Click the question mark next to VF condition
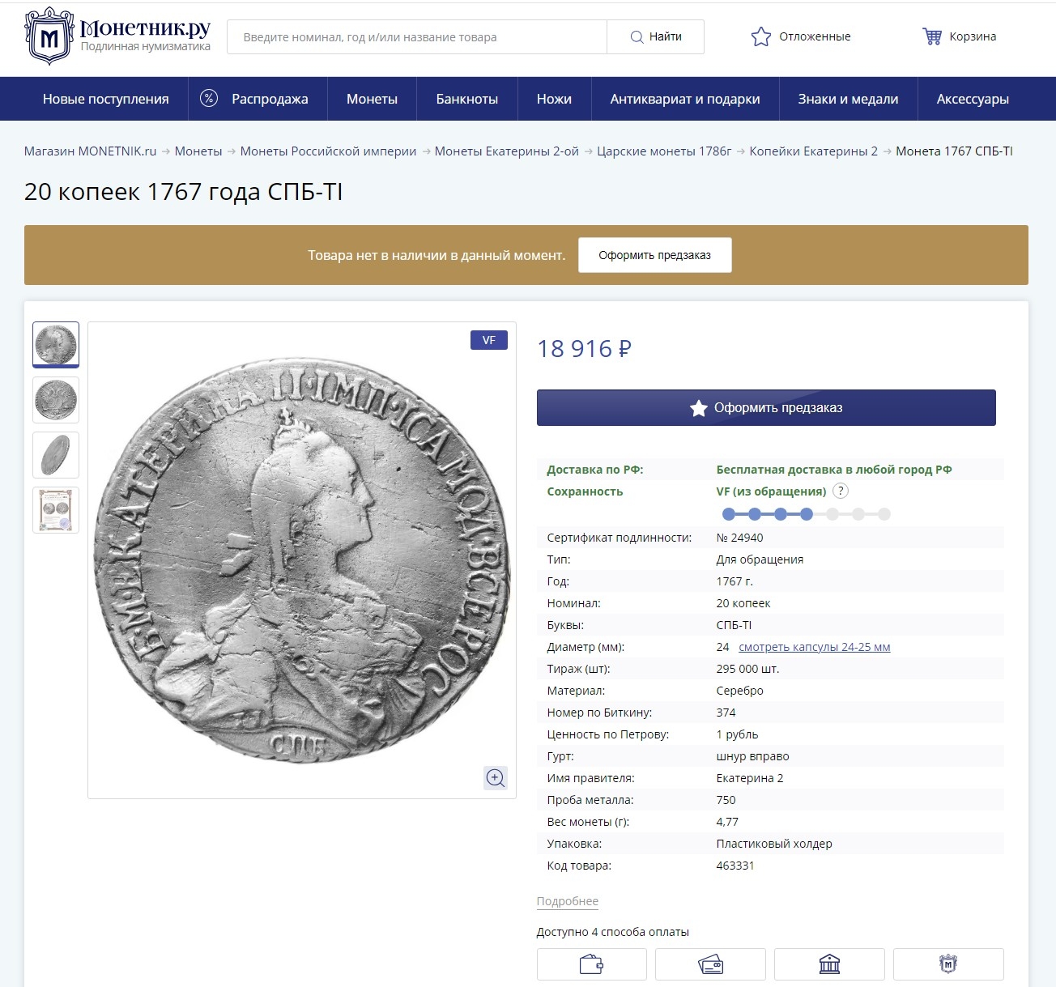 tap(841, 491)
